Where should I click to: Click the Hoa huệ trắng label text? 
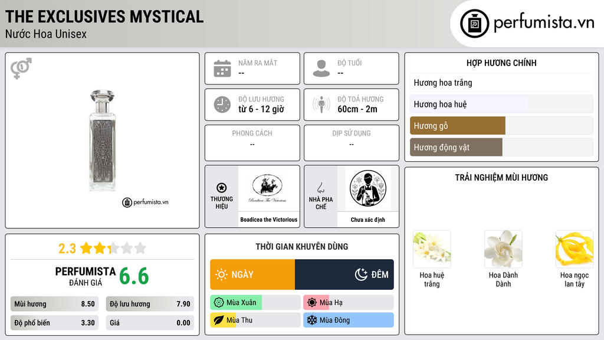[x=432, y=279]
